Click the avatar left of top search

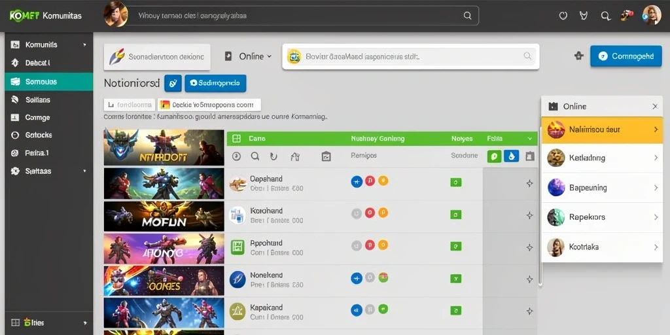116,14
